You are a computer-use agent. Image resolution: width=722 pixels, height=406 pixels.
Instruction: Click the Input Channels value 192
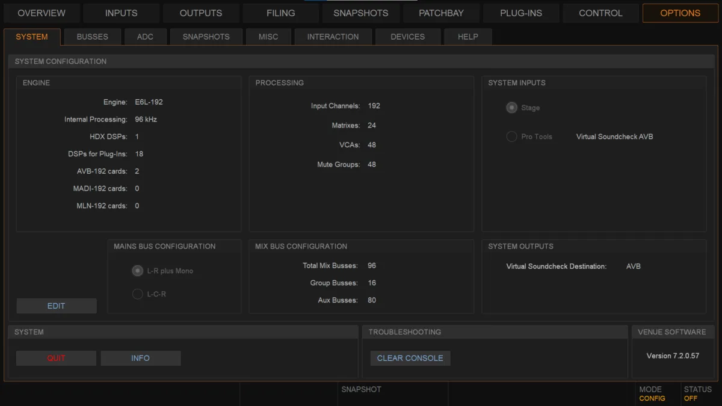click(x=374, y=106)
